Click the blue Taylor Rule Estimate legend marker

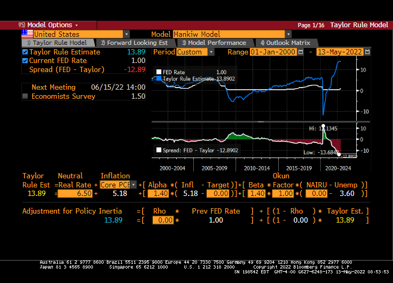(x=158, y=78)
